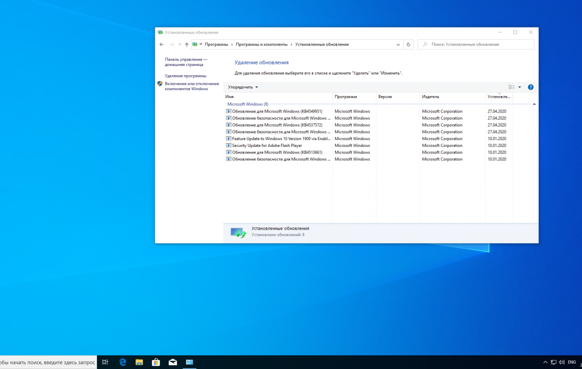582x369 pixels.
Task: Open Task View on the taskbar
Action: 105,362
